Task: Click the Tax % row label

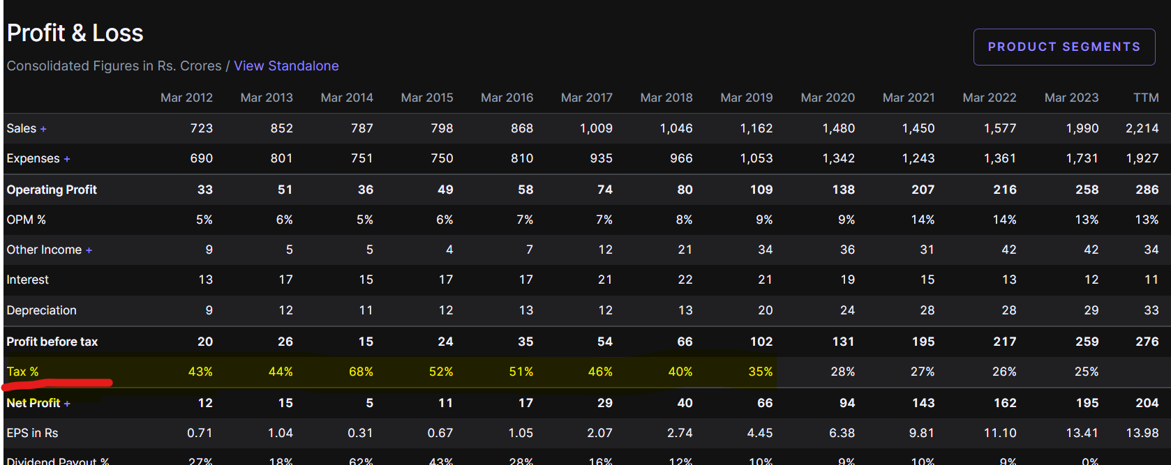Action: [22, 372]
